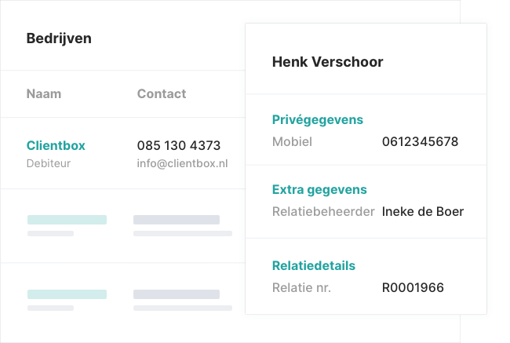Click the Relatie nr. field label

pos(301,287)
